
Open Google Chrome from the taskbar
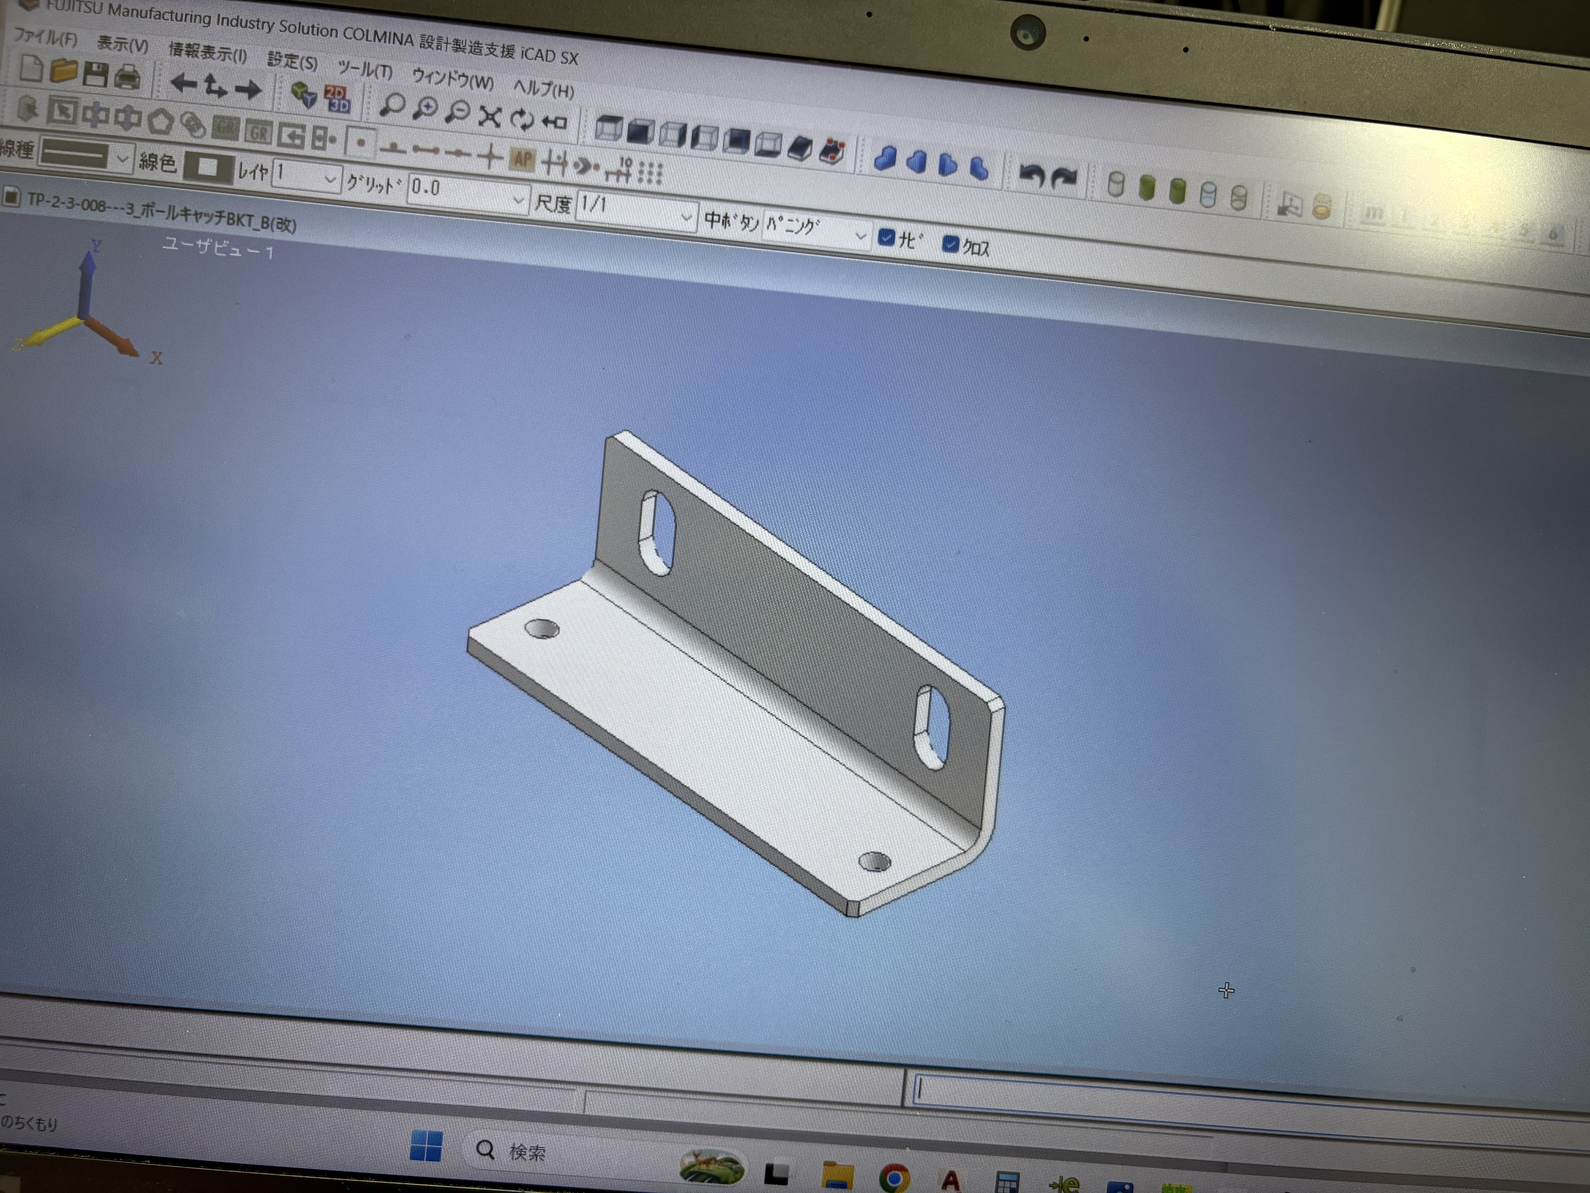(x=894, y=1178)
